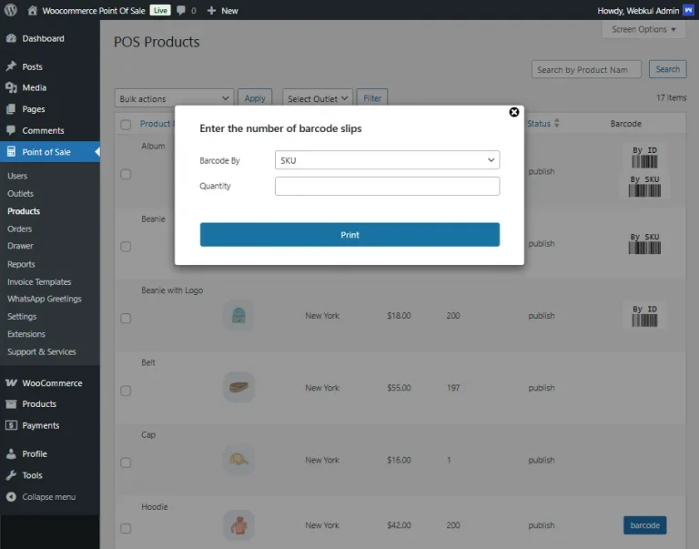The image size is (699, 549).
Task: Open the Tools sidebar menu
Action: pos(32,475)
